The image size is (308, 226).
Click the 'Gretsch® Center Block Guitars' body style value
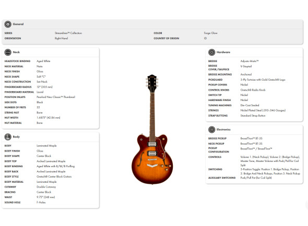pos(54,177)
